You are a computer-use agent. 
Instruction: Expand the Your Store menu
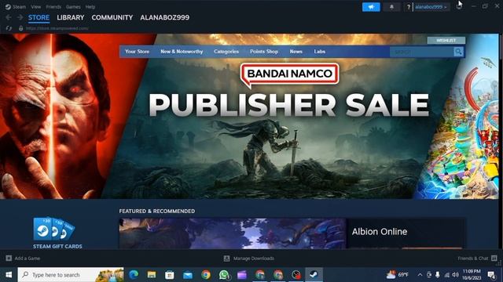[x=137, y=51]
